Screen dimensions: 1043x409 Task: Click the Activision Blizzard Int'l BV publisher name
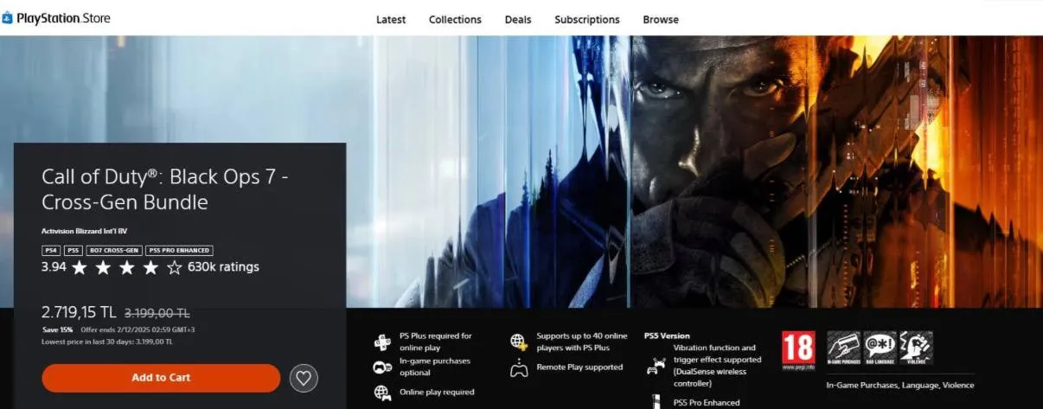click(85, 231)
